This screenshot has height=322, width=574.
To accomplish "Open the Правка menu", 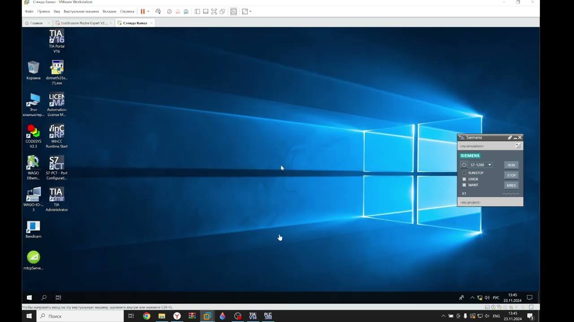I will pyautogui.click(x=43, y=12).
